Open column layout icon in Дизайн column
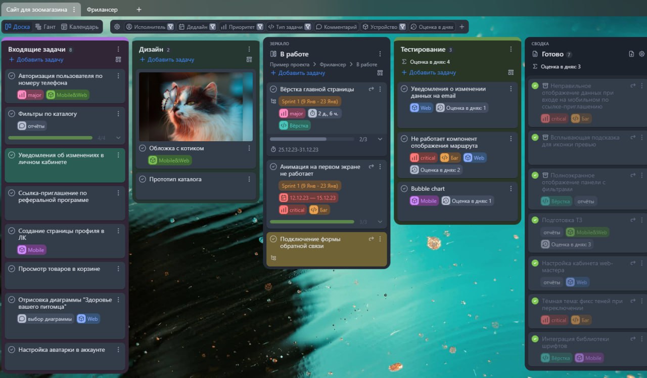The width and height of the screenshot is (647, 378). pyautogui.click(x=249, y=60)
